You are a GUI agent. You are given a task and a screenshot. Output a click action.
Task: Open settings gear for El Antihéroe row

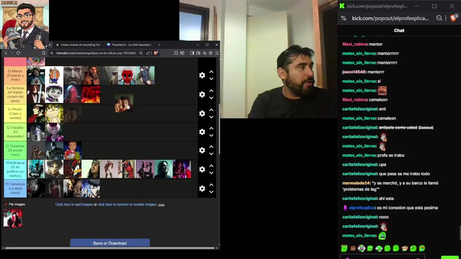click(202, 169)
